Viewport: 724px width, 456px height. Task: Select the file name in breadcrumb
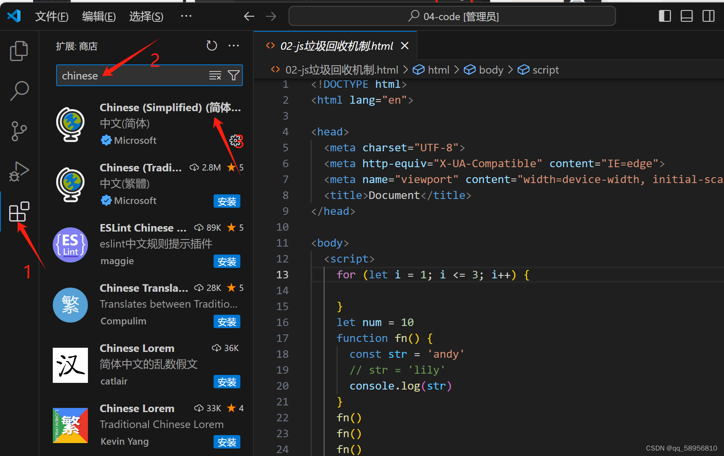click(342, 70)
